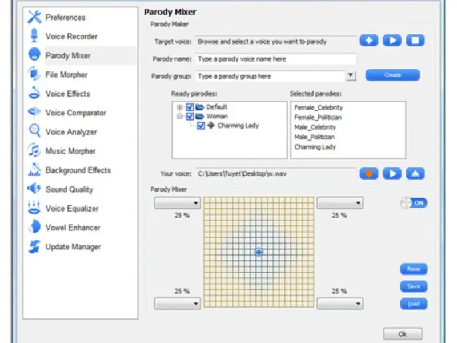Record your voice with the orange record button
Viewport: 457px width, 343px height.
coord(369,173)
